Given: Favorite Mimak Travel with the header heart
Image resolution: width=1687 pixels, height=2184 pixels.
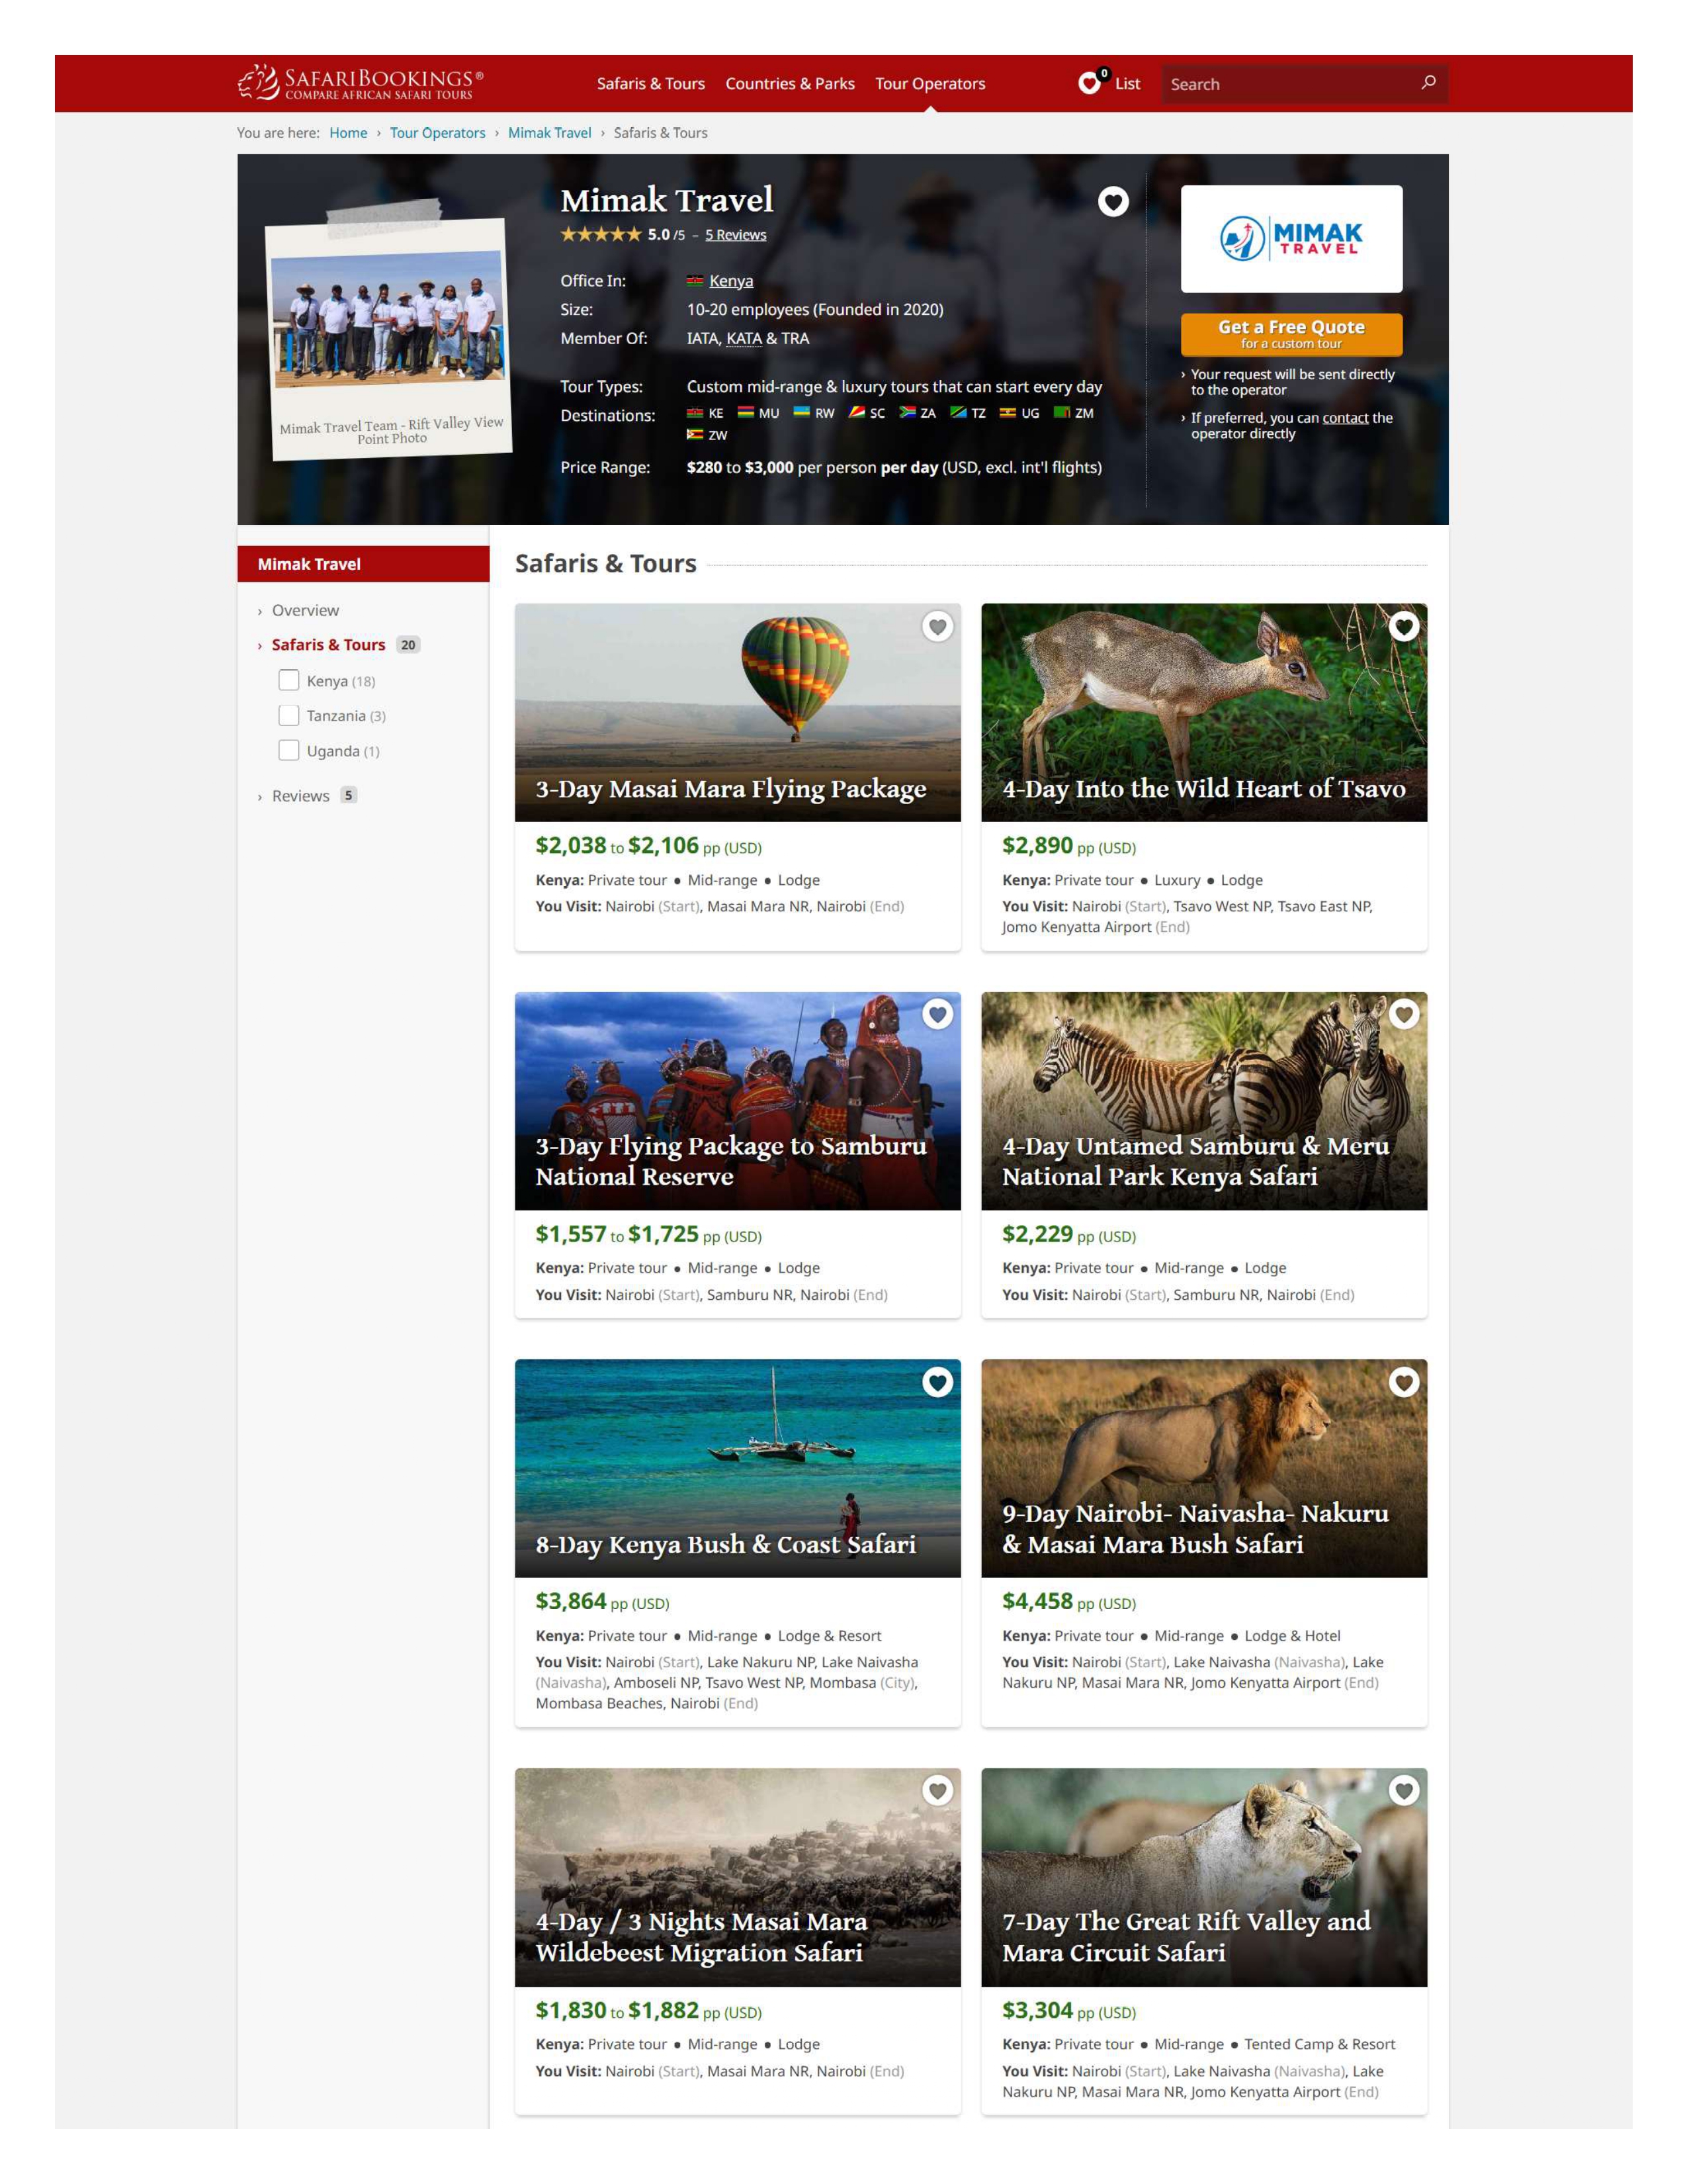Looking at the screenshot, I should [1113, 201].
